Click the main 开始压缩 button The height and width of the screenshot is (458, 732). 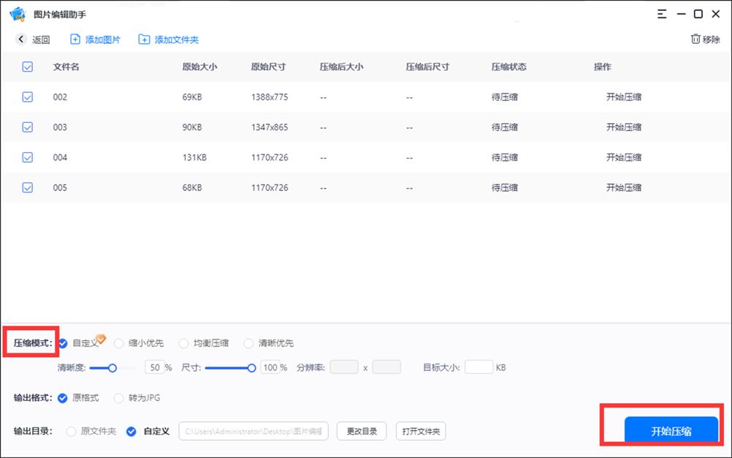pos(671,431)
